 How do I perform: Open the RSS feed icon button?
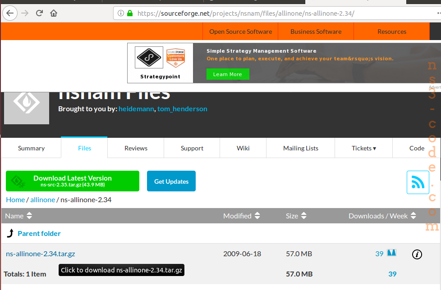418,182
